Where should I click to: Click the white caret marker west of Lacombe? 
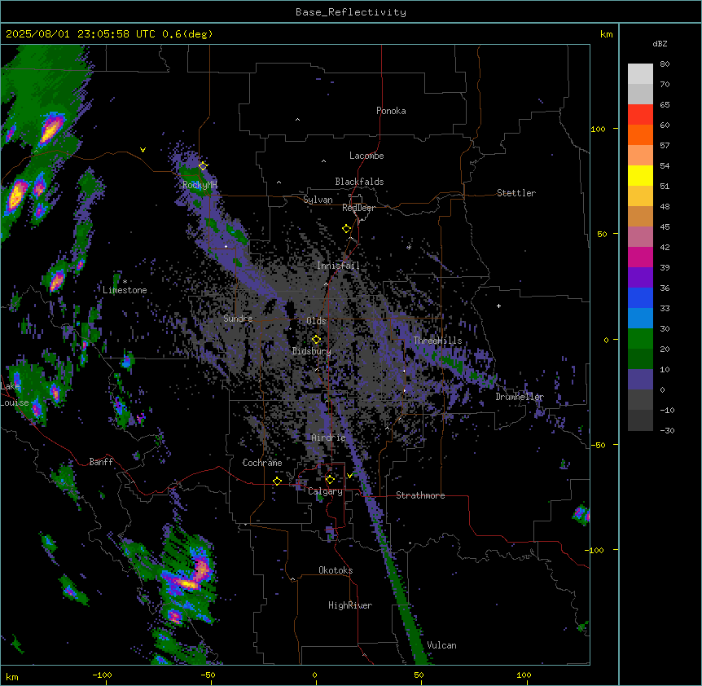(x=323, y=161)
